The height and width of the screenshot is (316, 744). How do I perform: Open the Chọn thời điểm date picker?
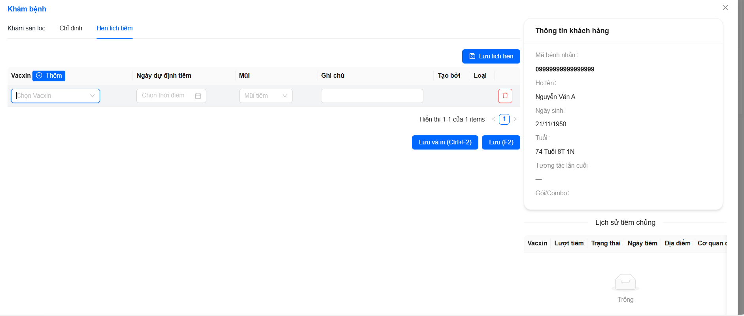(x=166, y=96)
